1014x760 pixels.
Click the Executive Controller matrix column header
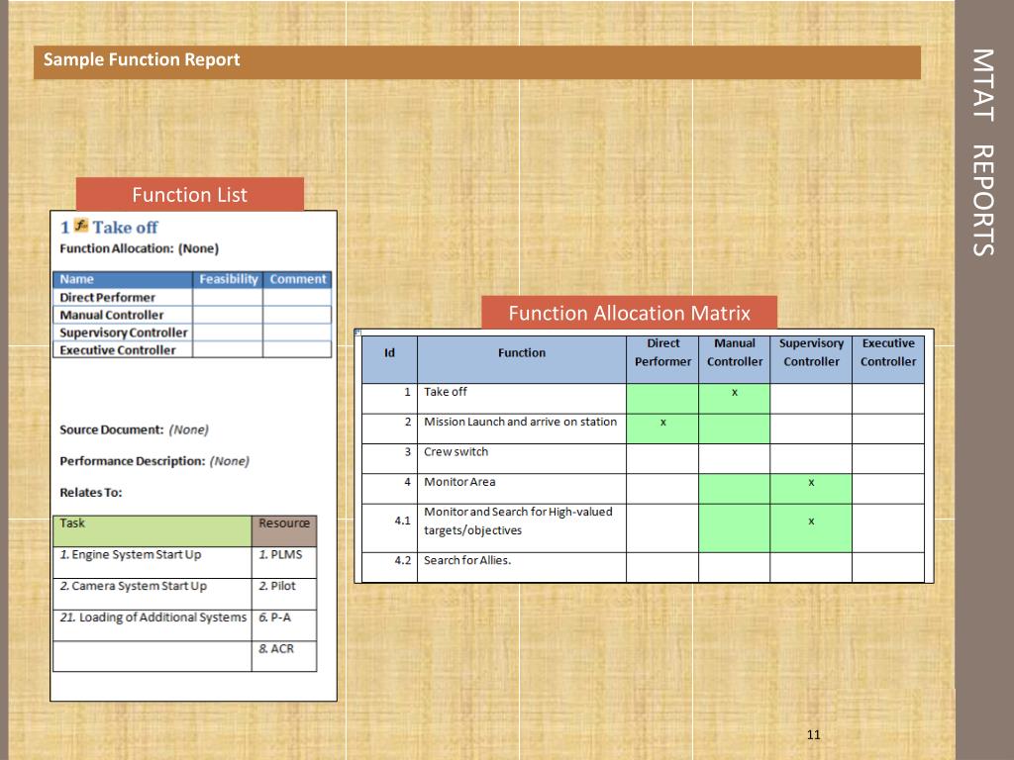[888, 360]
